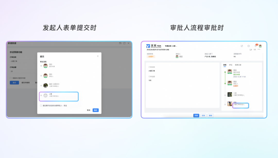The height and width of the screenshot is (158, 278).
Task: Switch to the 变更记录 tab
Action: (x=238, y=65)
